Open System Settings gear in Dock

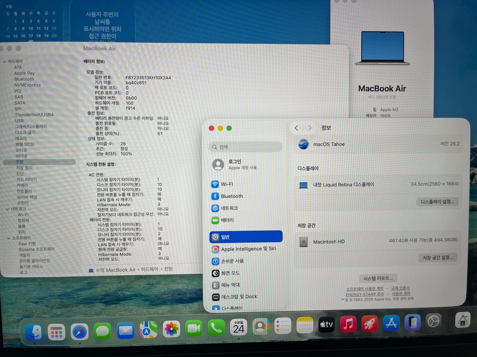tap(434, 321)
